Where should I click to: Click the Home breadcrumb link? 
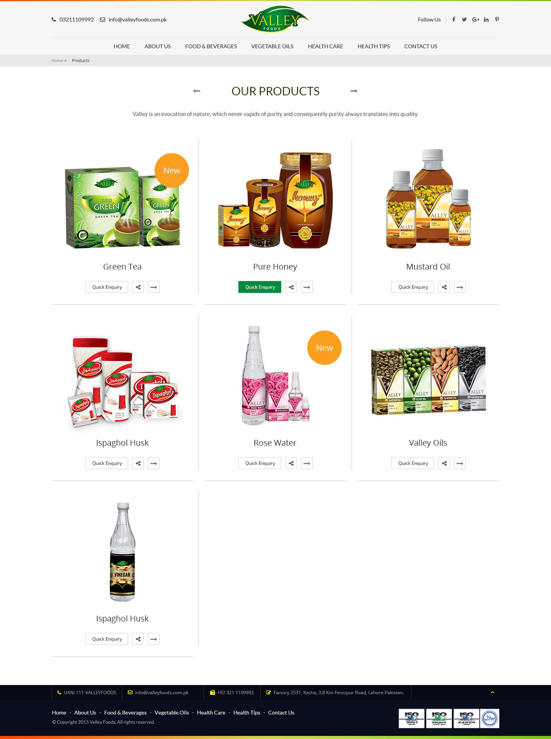(x=57, y=60)
